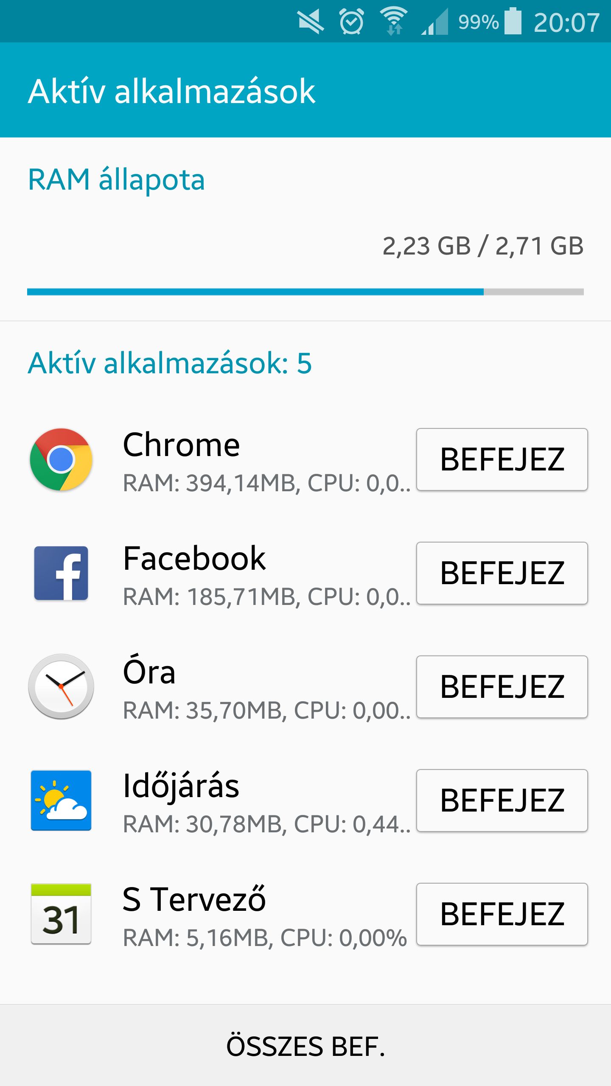Tap the RAM usage progress bar
Screen dimensions: 611x1086
(x=305, y=292)
